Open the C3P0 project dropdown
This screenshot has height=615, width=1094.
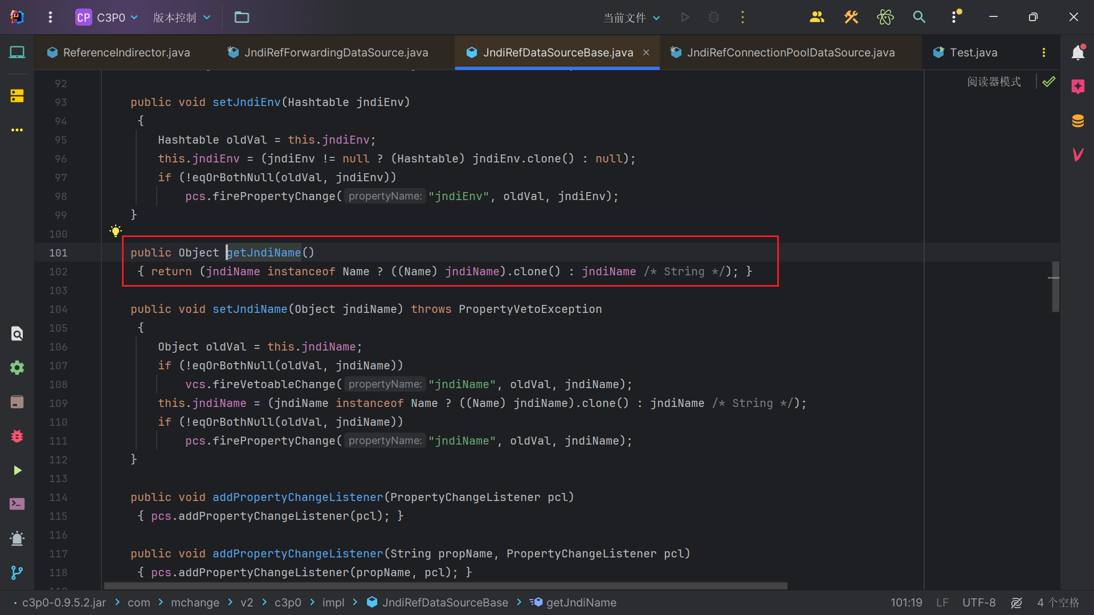pos(107,17)
